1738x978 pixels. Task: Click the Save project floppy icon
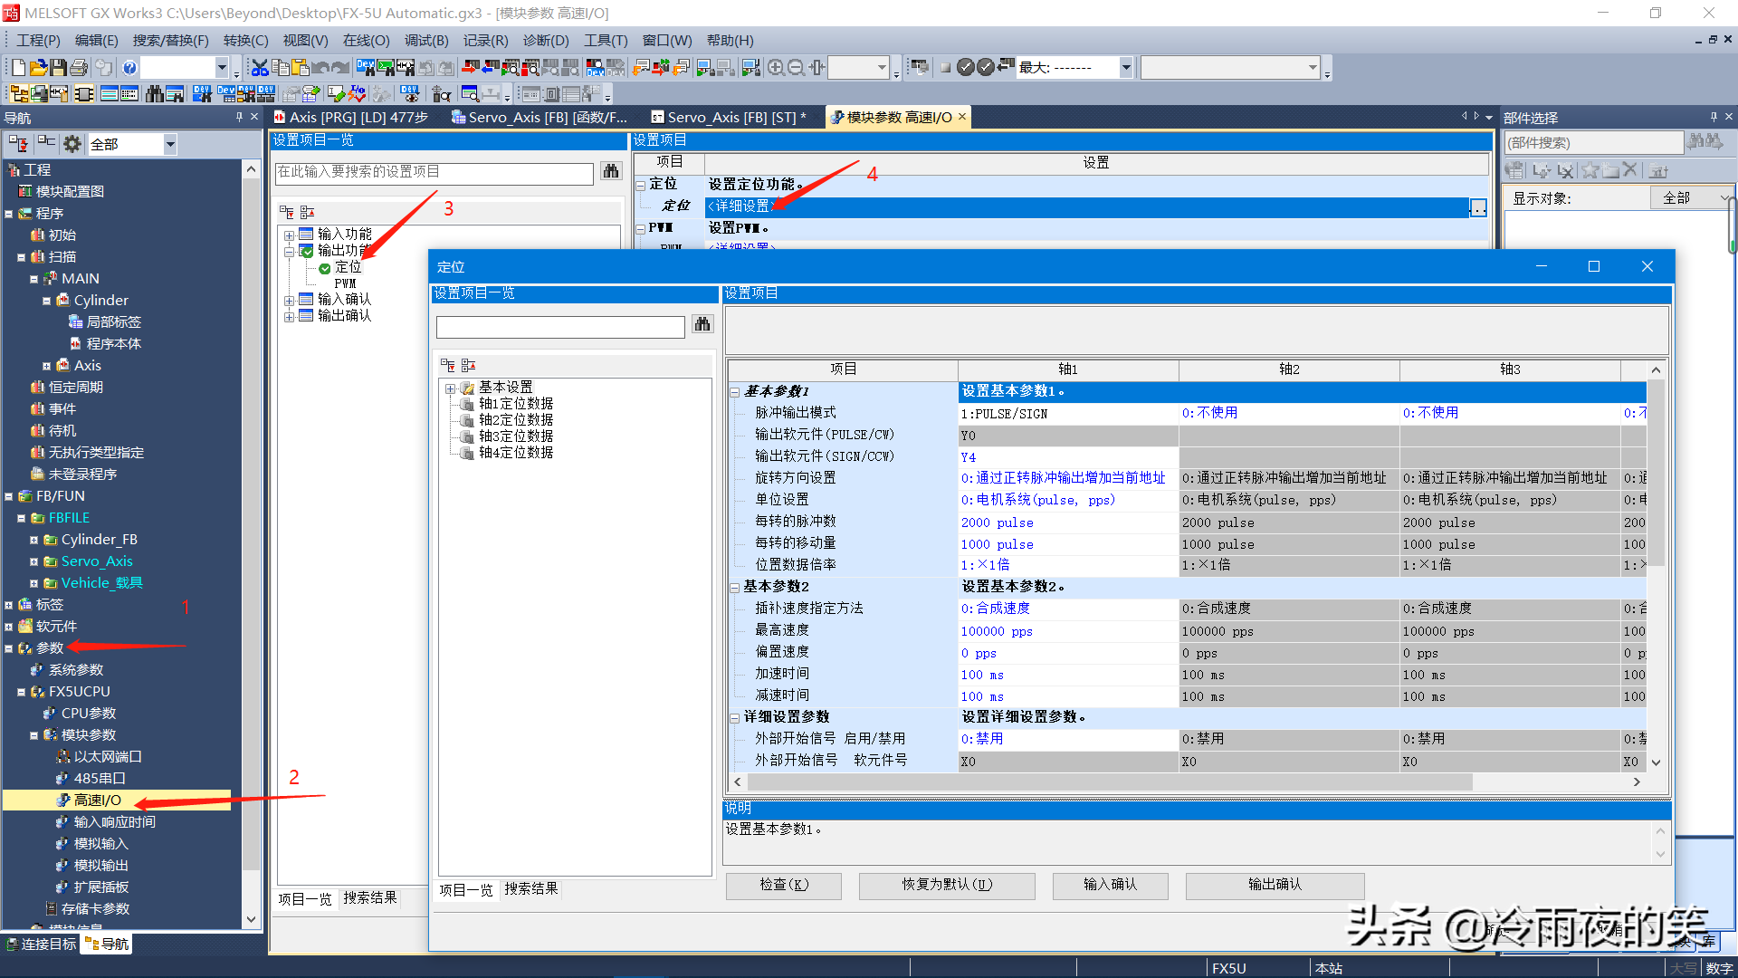pos(59,68)
